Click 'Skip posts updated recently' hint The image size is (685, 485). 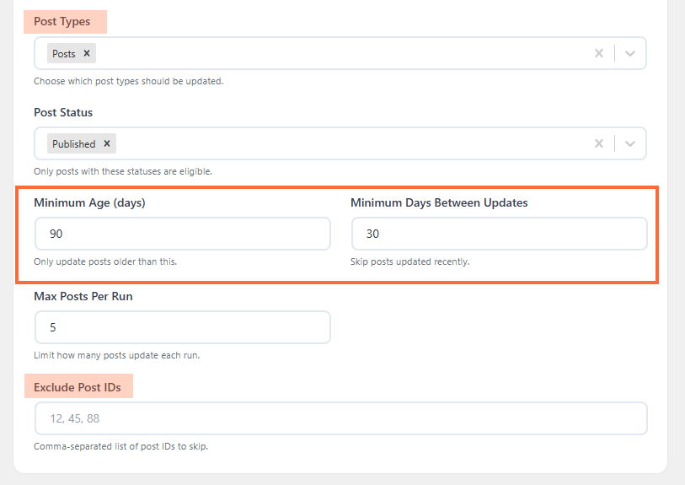pyautogui.click(x=409, y=261)
